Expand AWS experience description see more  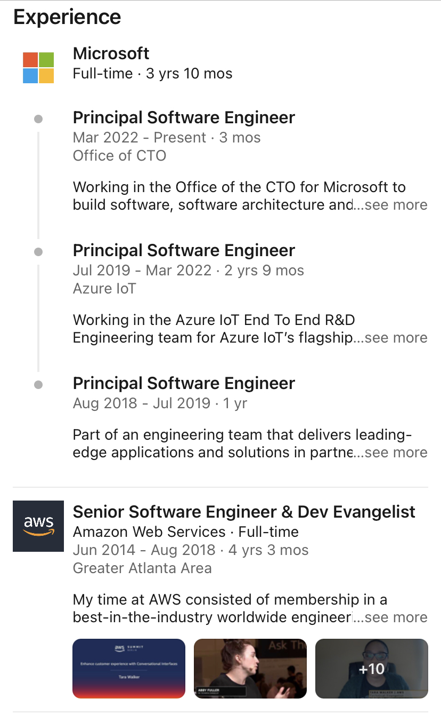pyautogui.click(x=395, y=617)
